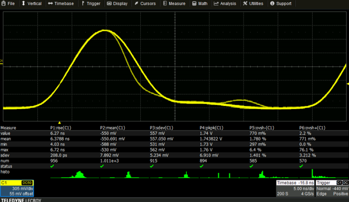Open the Display menu
Image resolution: width=349 pixels, height=202 pixels.
pos(117,4)
